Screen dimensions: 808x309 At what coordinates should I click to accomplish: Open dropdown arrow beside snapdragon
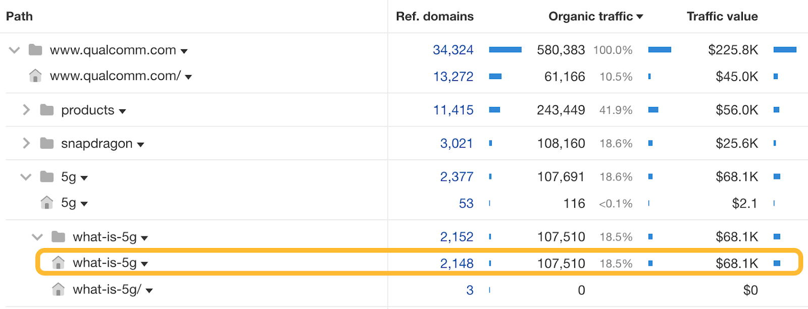[140, 145]
